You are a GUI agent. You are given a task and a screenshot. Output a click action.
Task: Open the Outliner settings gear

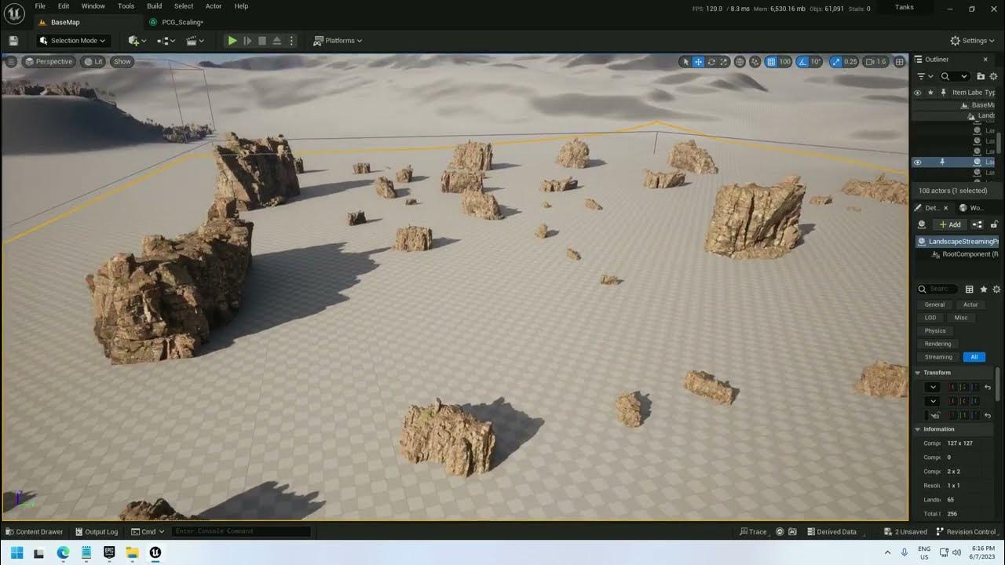(x=994, y=76)
